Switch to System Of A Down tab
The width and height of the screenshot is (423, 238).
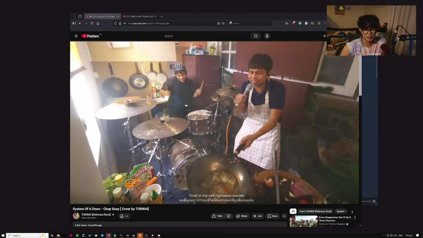tap(102, 16)
